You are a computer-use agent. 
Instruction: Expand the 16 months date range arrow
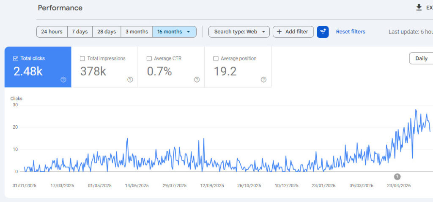[x=188, y=32]
